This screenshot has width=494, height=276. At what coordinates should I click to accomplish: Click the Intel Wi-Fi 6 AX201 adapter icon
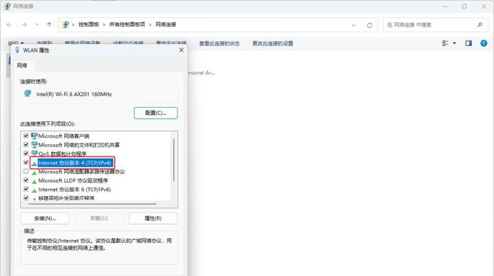coord(28,94)
